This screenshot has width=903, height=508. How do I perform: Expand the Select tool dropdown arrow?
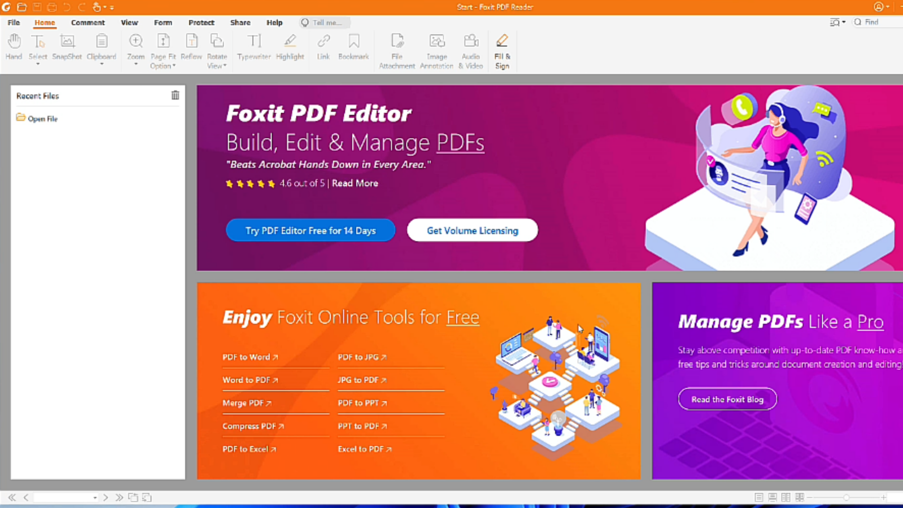coord(38,64)
